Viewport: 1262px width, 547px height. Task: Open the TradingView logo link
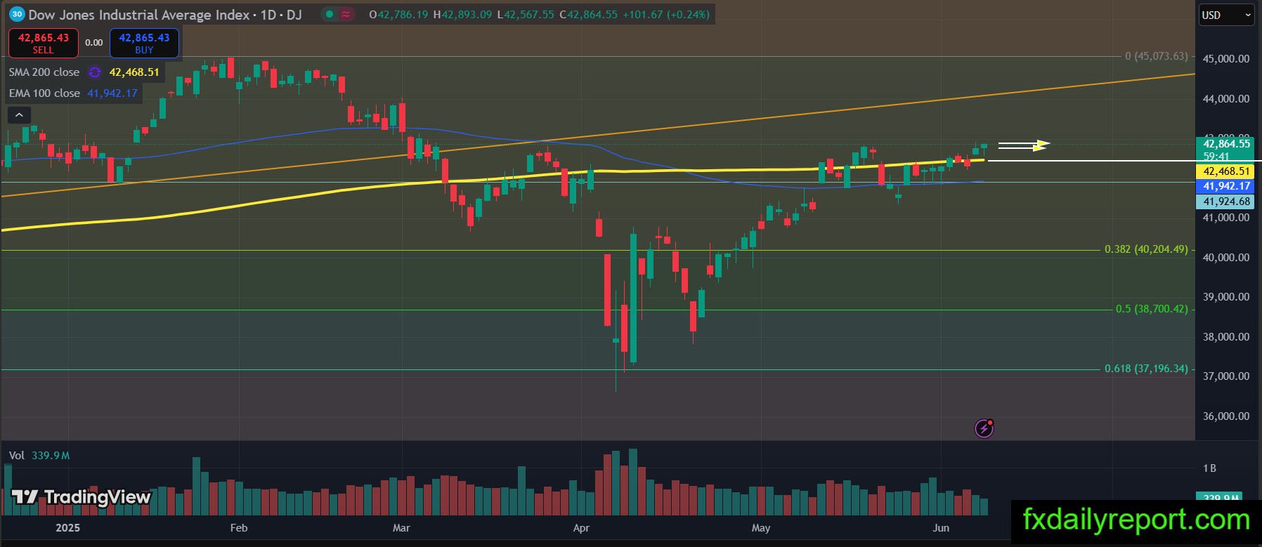[82, 497]
